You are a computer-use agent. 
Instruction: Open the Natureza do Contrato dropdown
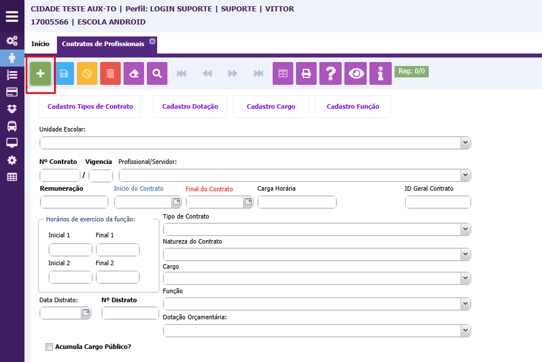pyautogui.click(x=465, y=254)
